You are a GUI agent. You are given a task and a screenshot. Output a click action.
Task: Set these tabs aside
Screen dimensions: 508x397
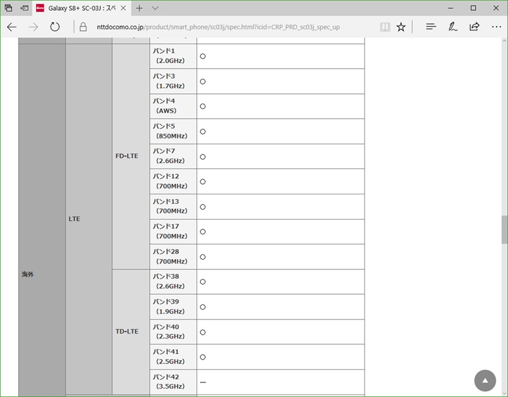[24, 8]
